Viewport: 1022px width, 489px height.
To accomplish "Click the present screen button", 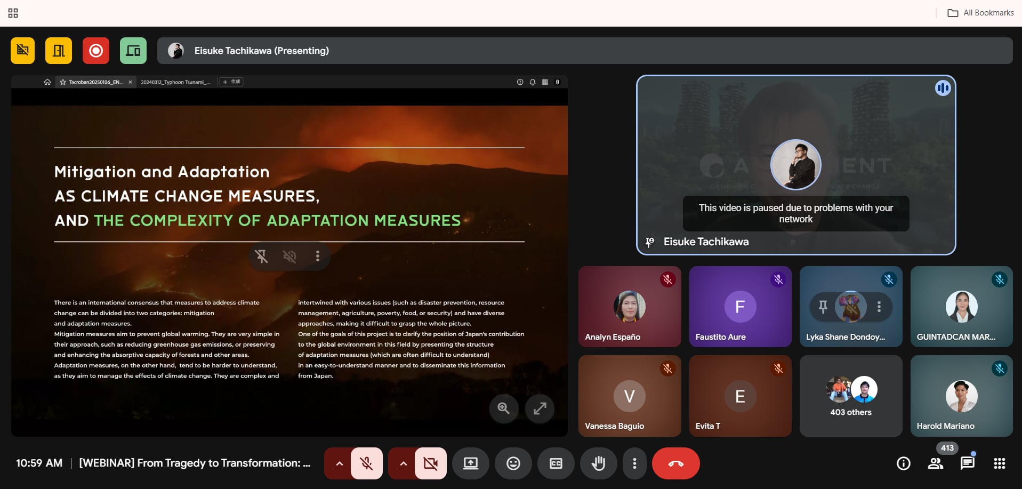I will point(470,463).
